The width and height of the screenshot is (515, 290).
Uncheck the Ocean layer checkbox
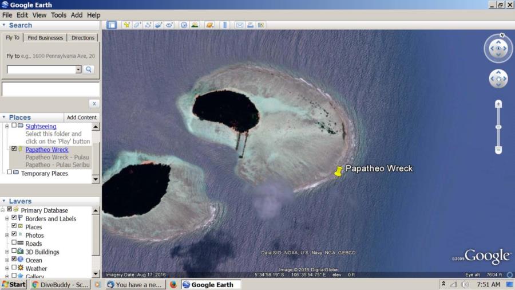(x=14, y=259)
